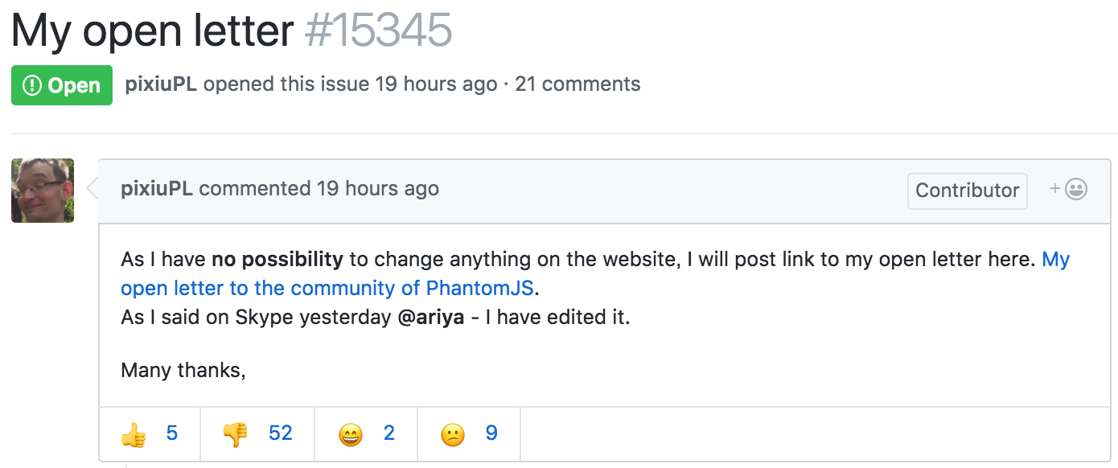Click pixiuPL's avatar photo
Viewport: 1118px width, 468px height.
point(43,191)
